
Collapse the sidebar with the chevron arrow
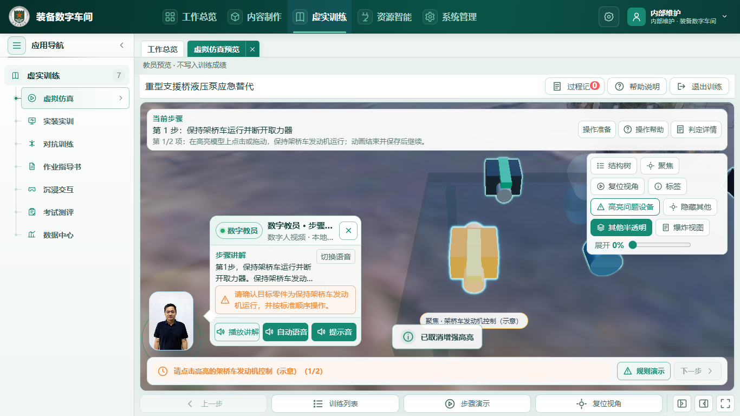pos(122,45)
